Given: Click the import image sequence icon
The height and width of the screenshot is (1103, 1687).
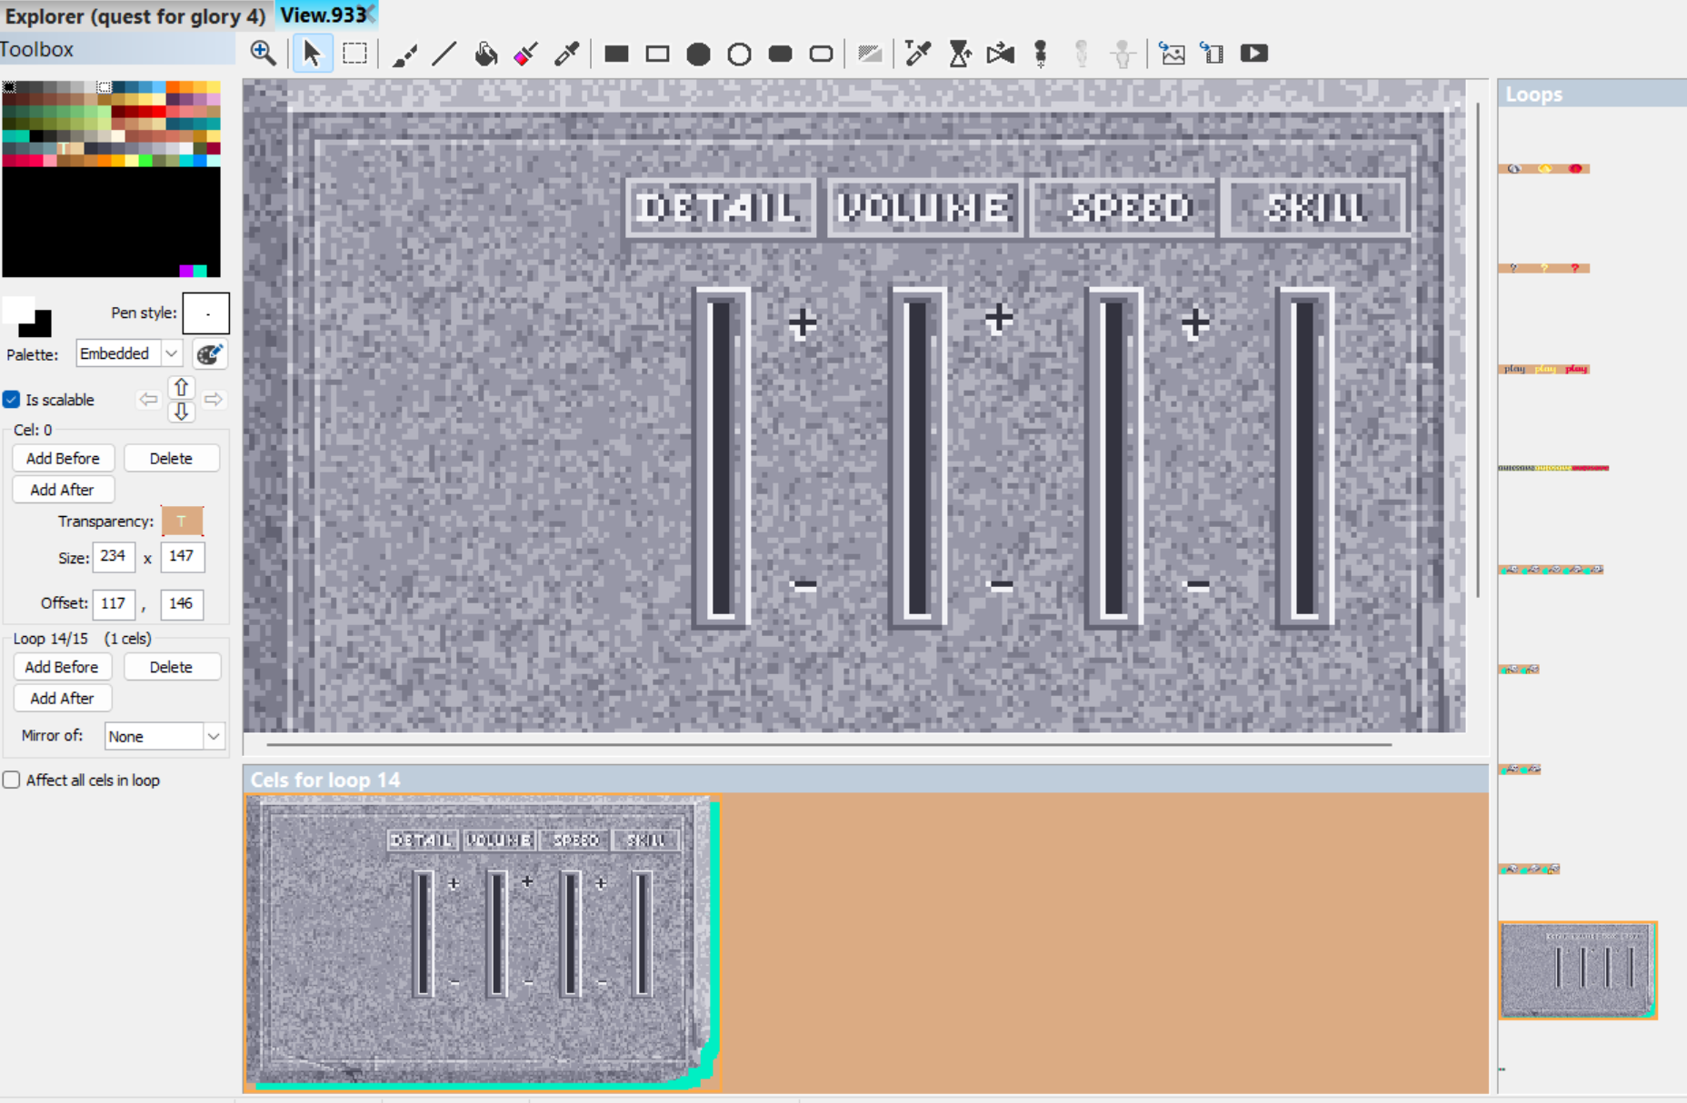Looking at the screenshot, I should (1213, 54).
